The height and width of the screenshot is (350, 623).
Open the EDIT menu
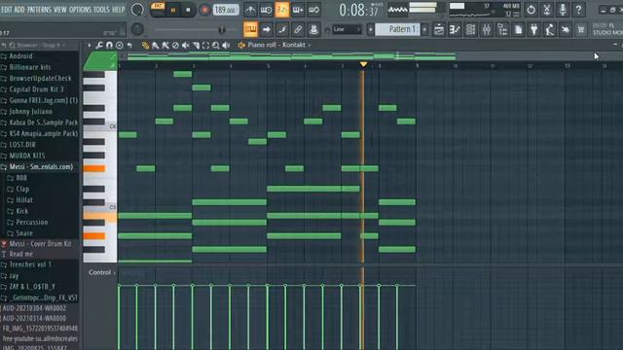7,10
